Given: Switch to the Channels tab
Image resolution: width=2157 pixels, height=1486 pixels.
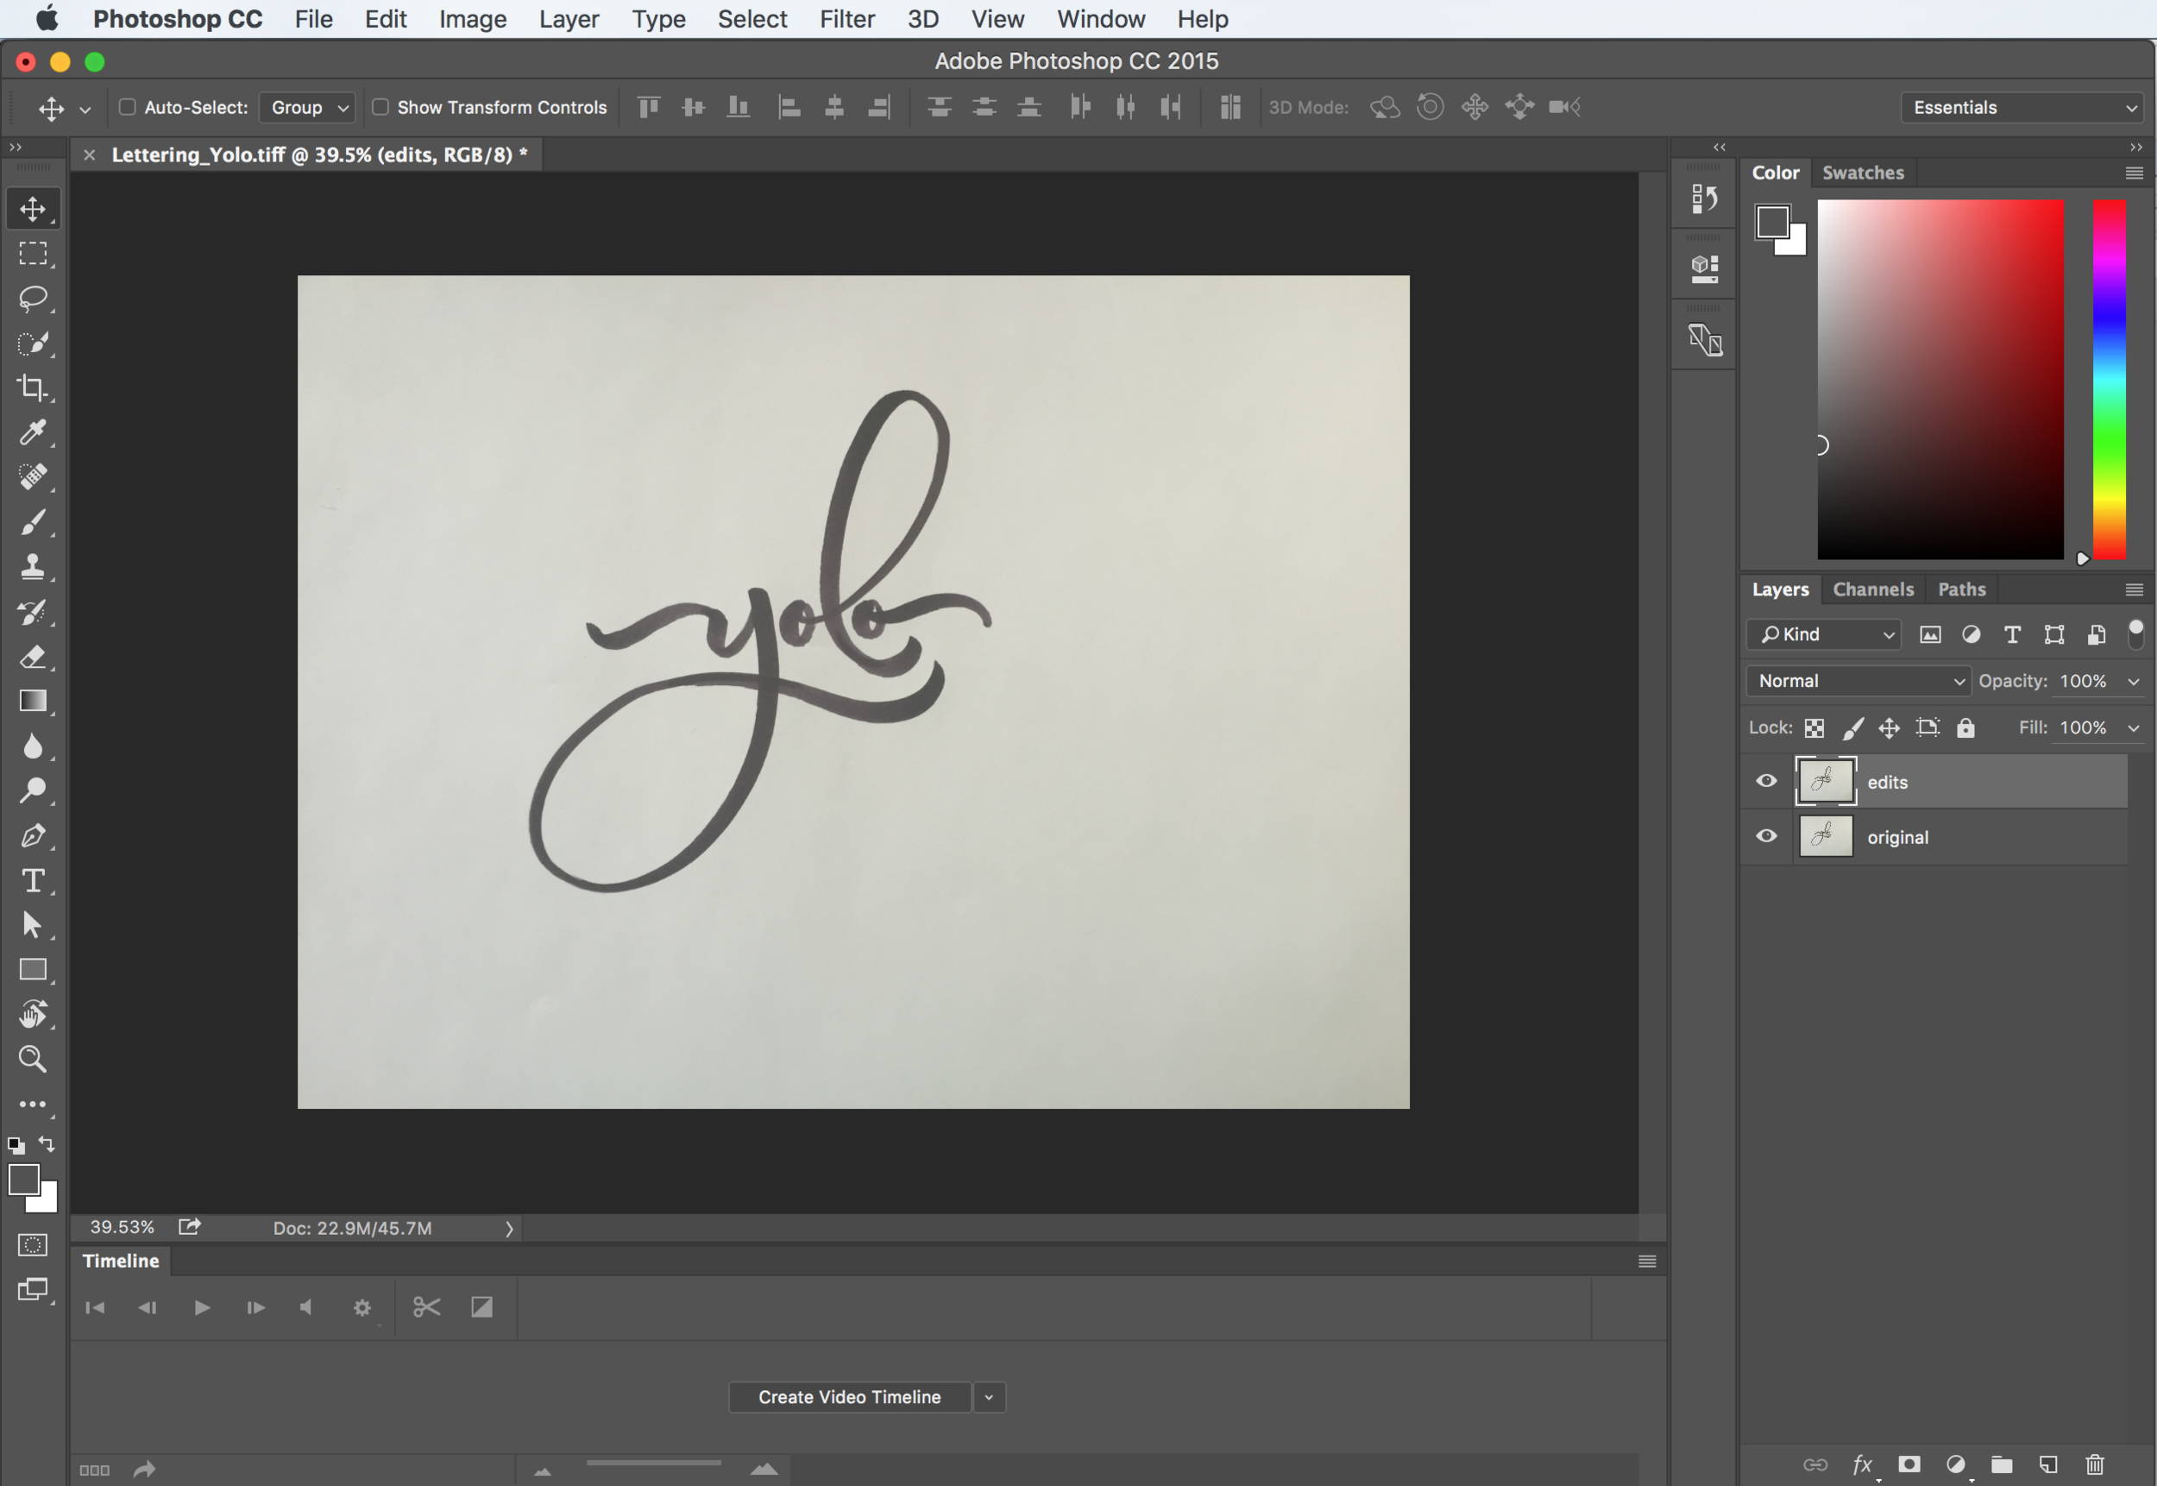Looking at the screenshot, I should [x=1872, y=589].
